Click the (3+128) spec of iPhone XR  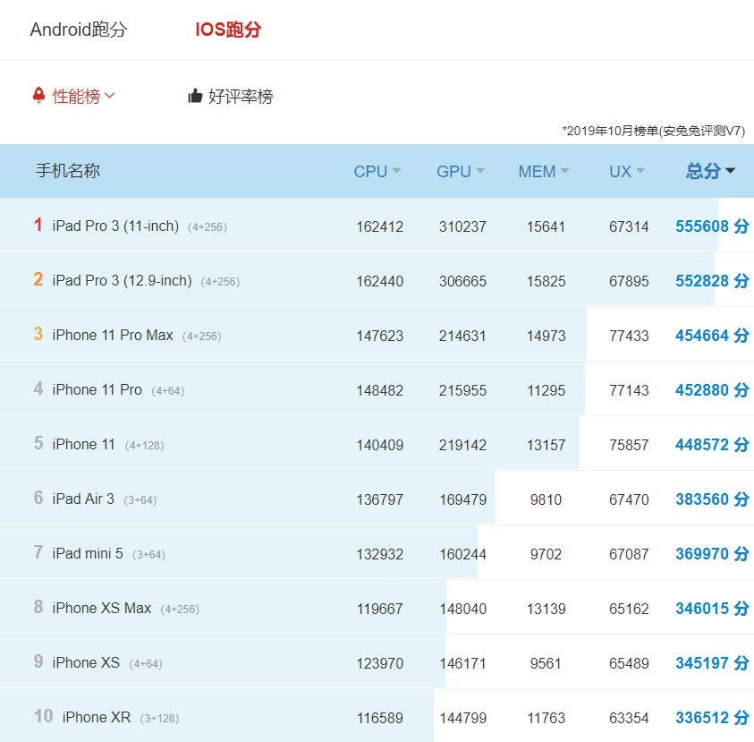pyautogui.click(x=159, y=719)
